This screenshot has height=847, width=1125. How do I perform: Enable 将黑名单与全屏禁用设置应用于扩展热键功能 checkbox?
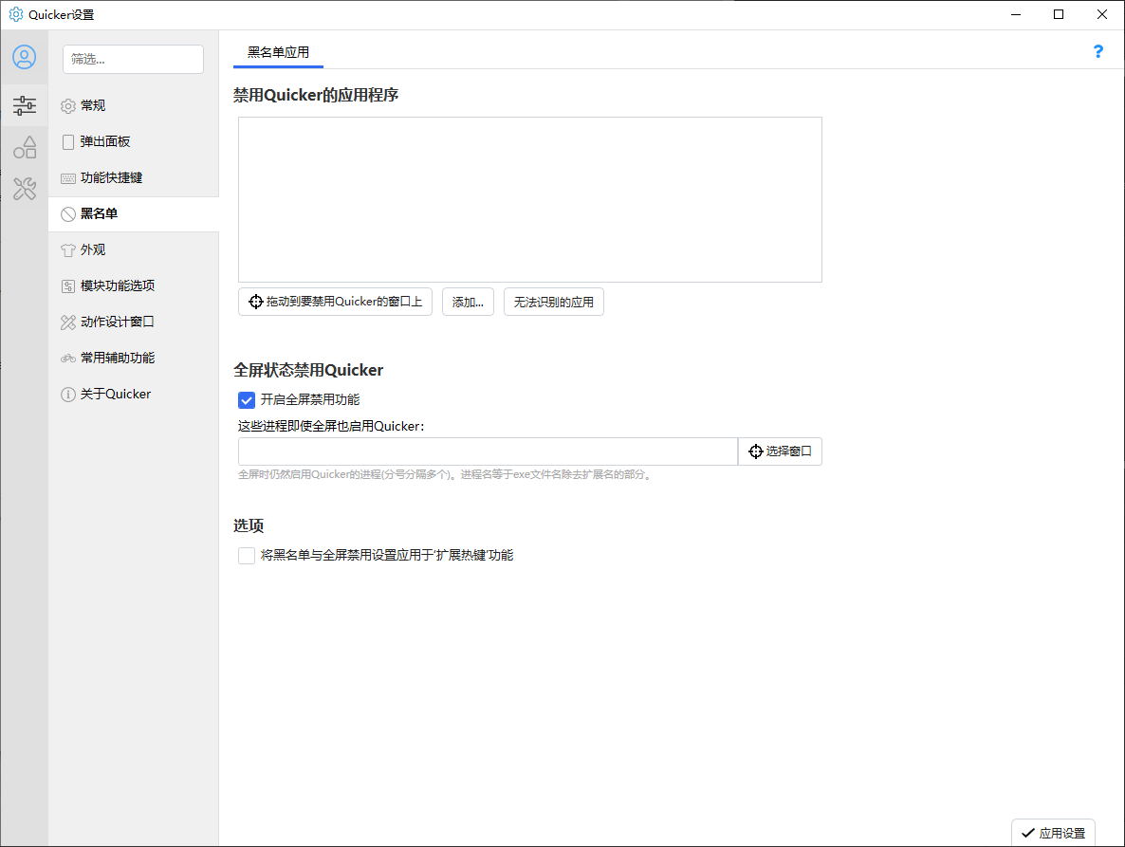pyautogui.click(x=246, y=556)
